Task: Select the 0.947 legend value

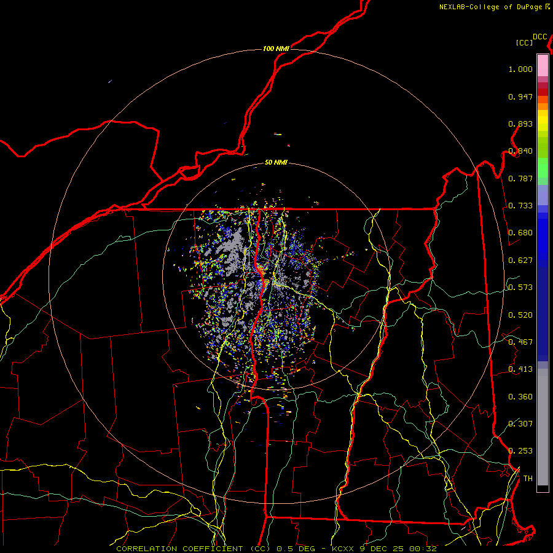Action: (x=520, y=96)
